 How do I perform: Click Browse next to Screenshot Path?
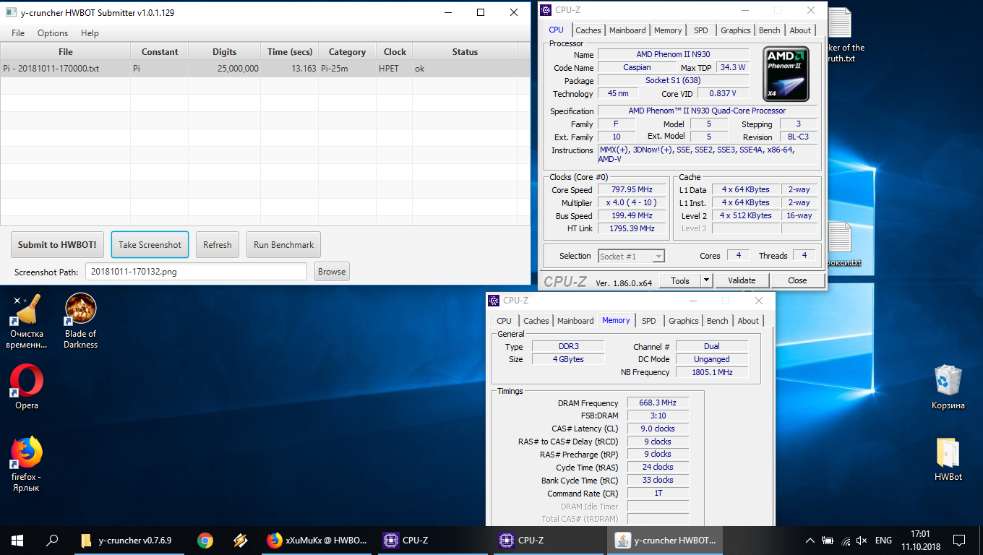pos(332,272)
